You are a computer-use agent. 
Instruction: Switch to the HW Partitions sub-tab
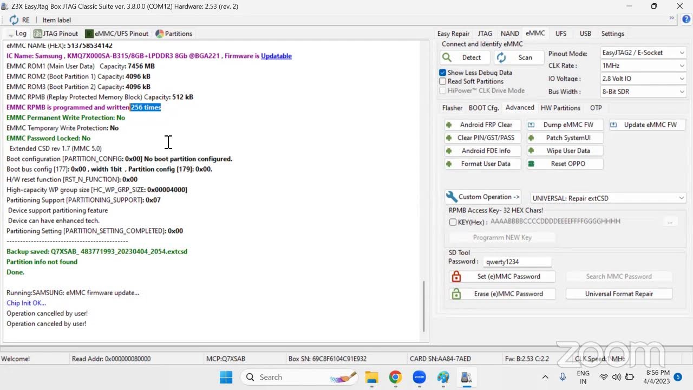tap(560, 108)
